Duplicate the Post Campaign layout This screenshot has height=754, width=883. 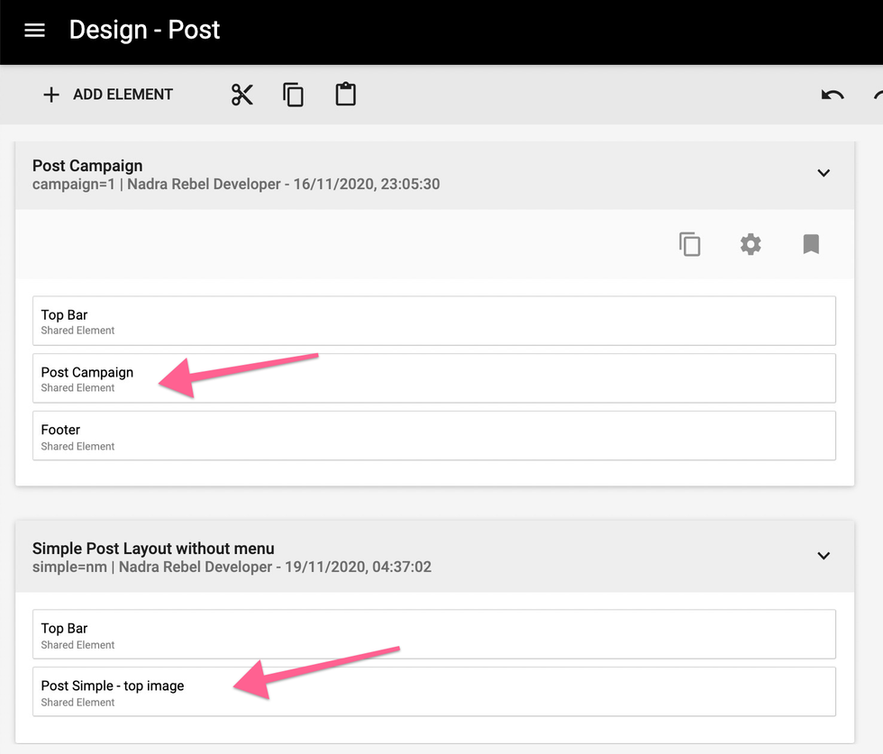(x=689, y=244)
